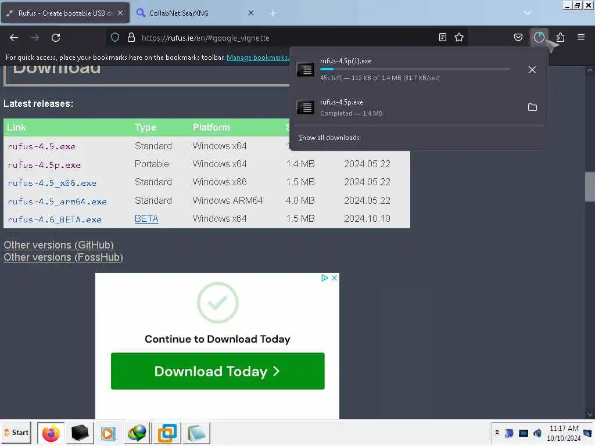Click the 4.8 MB size cell

point(300,200)
